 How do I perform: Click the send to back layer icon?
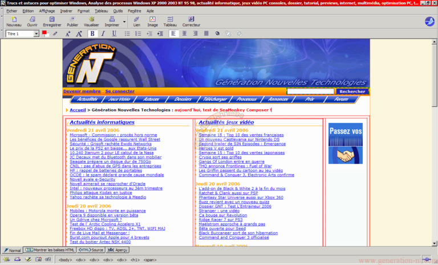click(228, 34)
